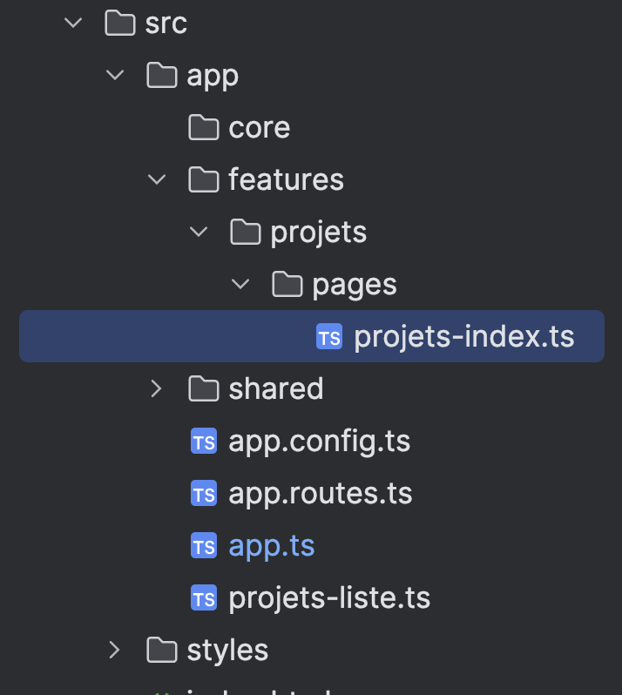The height and width of the screenshot is (695, 622).
Task: Expand the shared folder arrow
Action: click(157, 388)
